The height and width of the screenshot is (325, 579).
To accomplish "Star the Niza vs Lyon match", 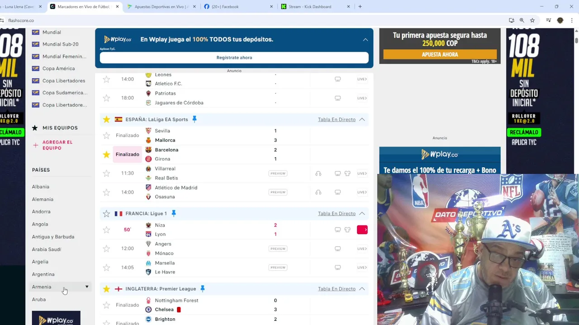I will pyautogui.click(x=106, y=230).
